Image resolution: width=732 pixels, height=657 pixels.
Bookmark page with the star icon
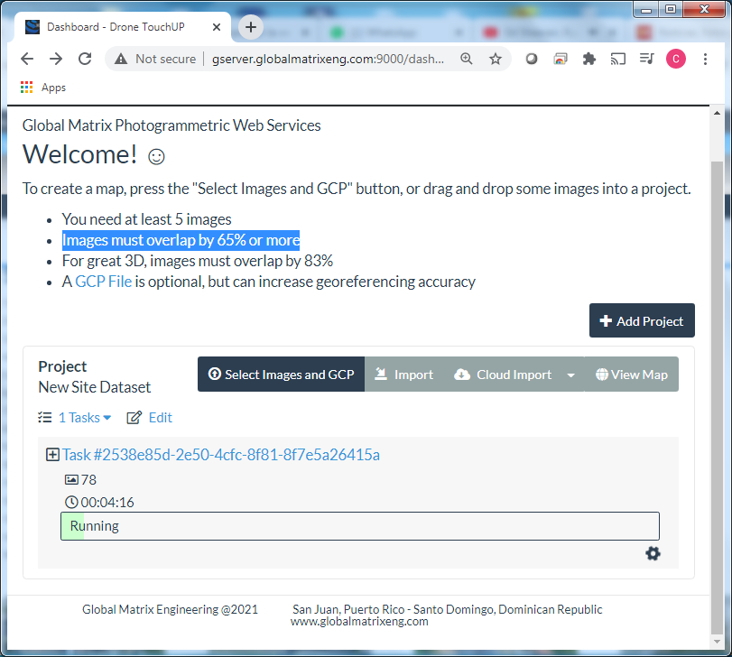point(495,59)
